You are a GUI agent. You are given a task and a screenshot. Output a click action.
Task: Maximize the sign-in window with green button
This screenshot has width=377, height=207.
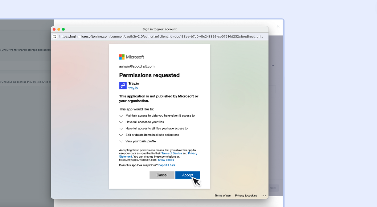pyautogui.click(x=63, y=29)
